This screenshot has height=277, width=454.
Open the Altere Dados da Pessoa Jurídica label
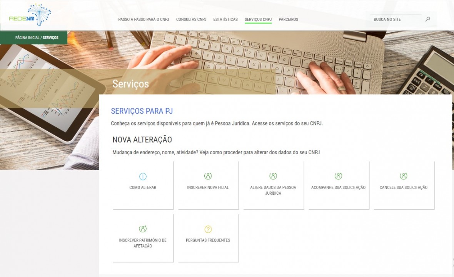(273, 190)
